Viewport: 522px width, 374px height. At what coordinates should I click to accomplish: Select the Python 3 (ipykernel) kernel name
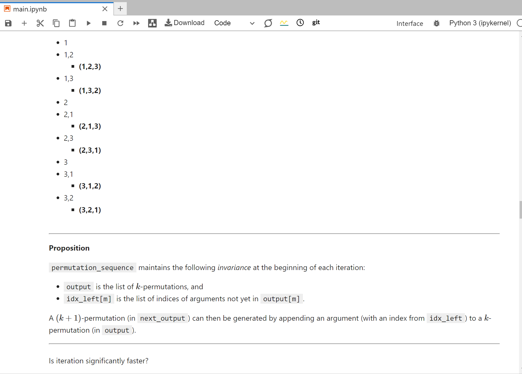click(x=480, y=23)
